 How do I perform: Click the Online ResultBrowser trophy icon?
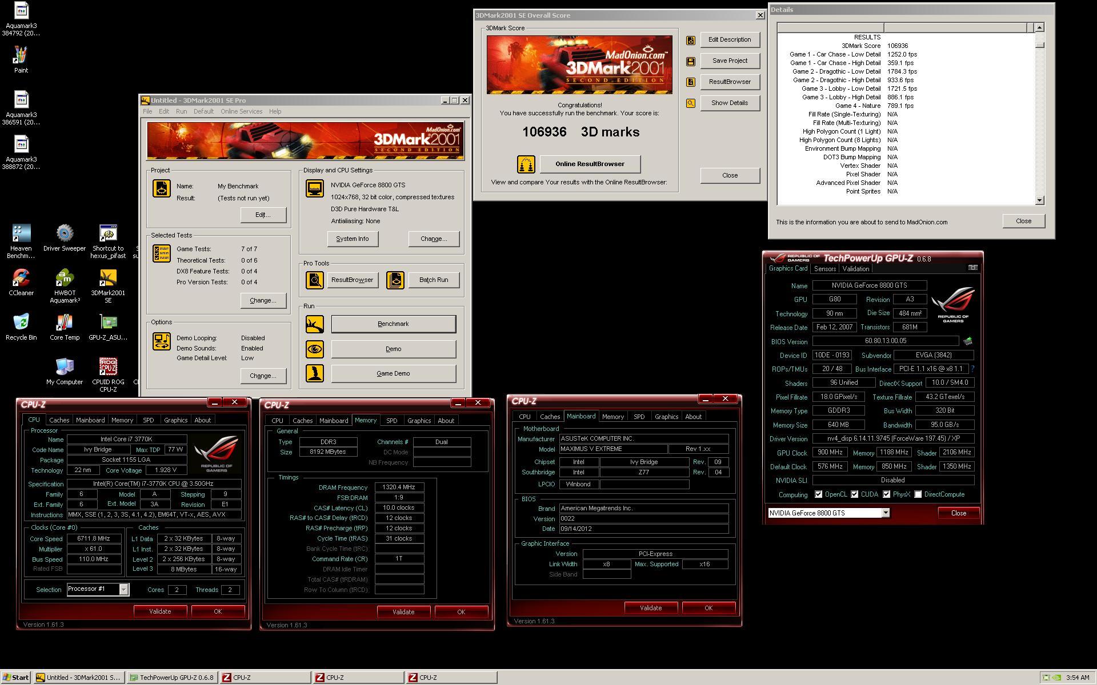pos(526,164)
